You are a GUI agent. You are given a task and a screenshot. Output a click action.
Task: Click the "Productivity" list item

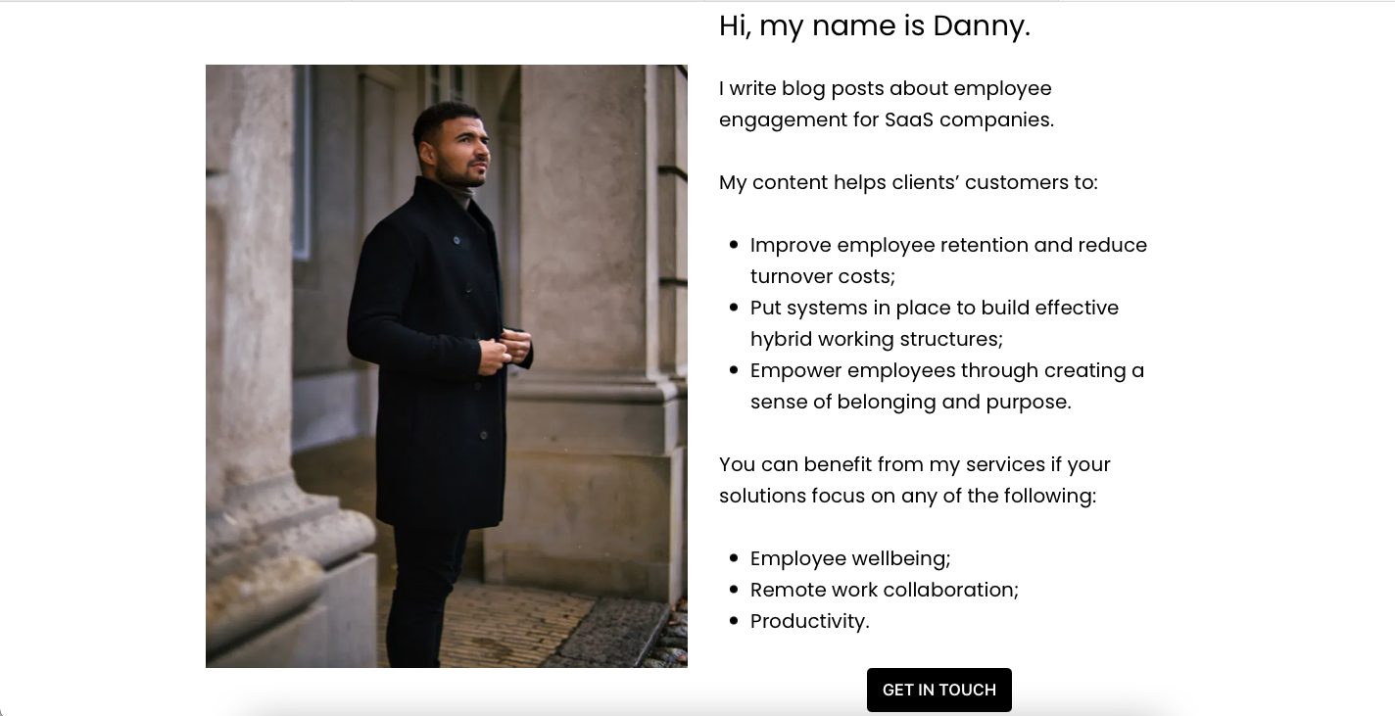point(809,621)
